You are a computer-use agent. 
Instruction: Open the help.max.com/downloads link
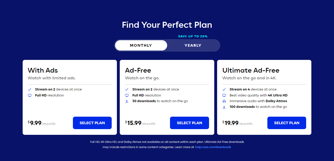(x=213, y=147)
